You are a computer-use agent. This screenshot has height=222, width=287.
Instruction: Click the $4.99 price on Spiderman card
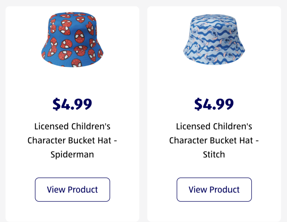72,104
